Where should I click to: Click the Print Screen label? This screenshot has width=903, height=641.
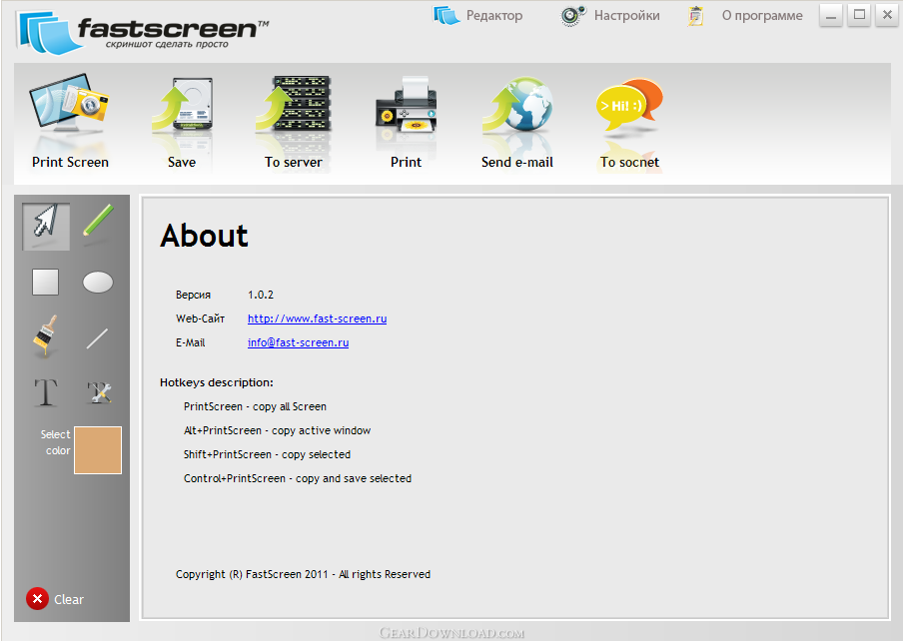coord(70,163)
